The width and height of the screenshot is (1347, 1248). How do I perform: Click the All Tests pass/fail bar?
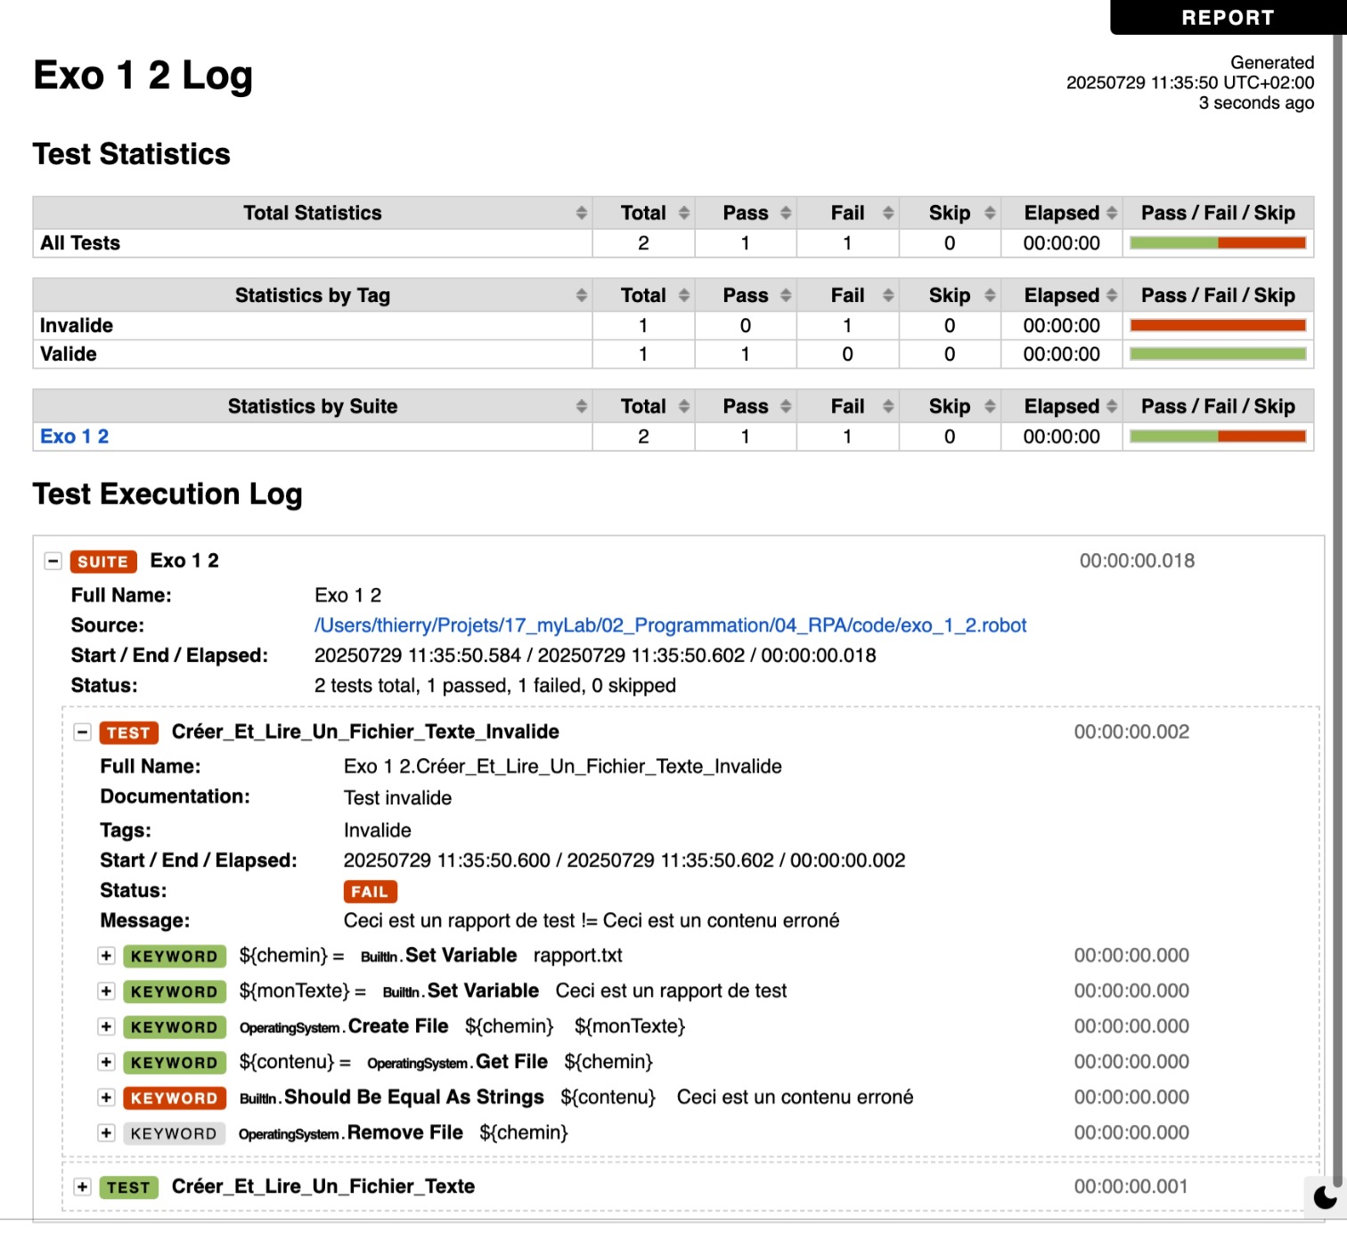pos(1218,243)
